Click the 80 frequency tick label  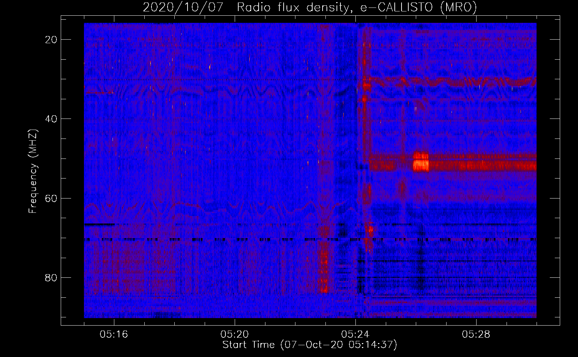51,277
